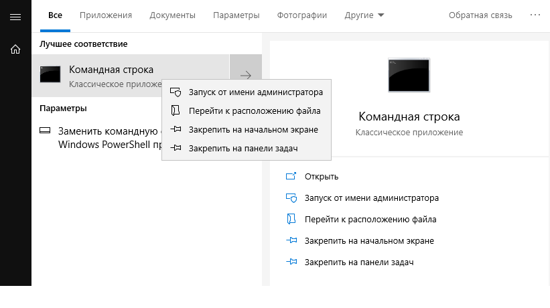Switch to the Все tab
550x308 pixels.
tap(55, 15)
